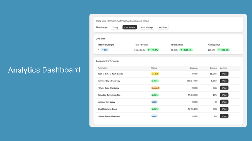Click Holiday Home Makeover's draft badge
Viewport: 252px width, 141px height.
(154, 116)
